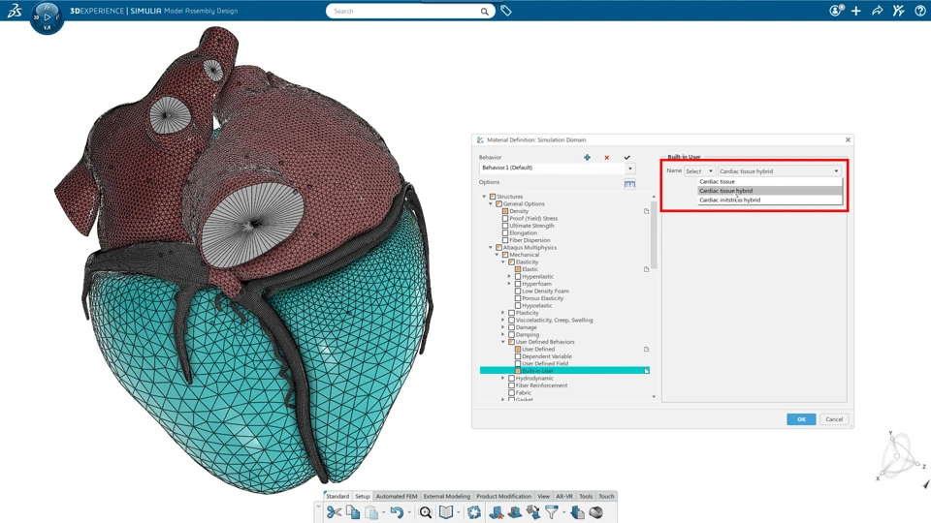931x523 pixels.
Task: Open the collaboration tools icon beside help
Action: [x=898, y=11]
